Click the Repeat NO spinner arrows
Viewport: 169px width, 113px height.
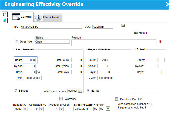(x=25, y=109)
